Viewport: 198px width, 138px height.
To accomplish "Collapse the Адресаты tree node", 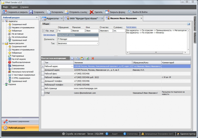I will [3, 21].
